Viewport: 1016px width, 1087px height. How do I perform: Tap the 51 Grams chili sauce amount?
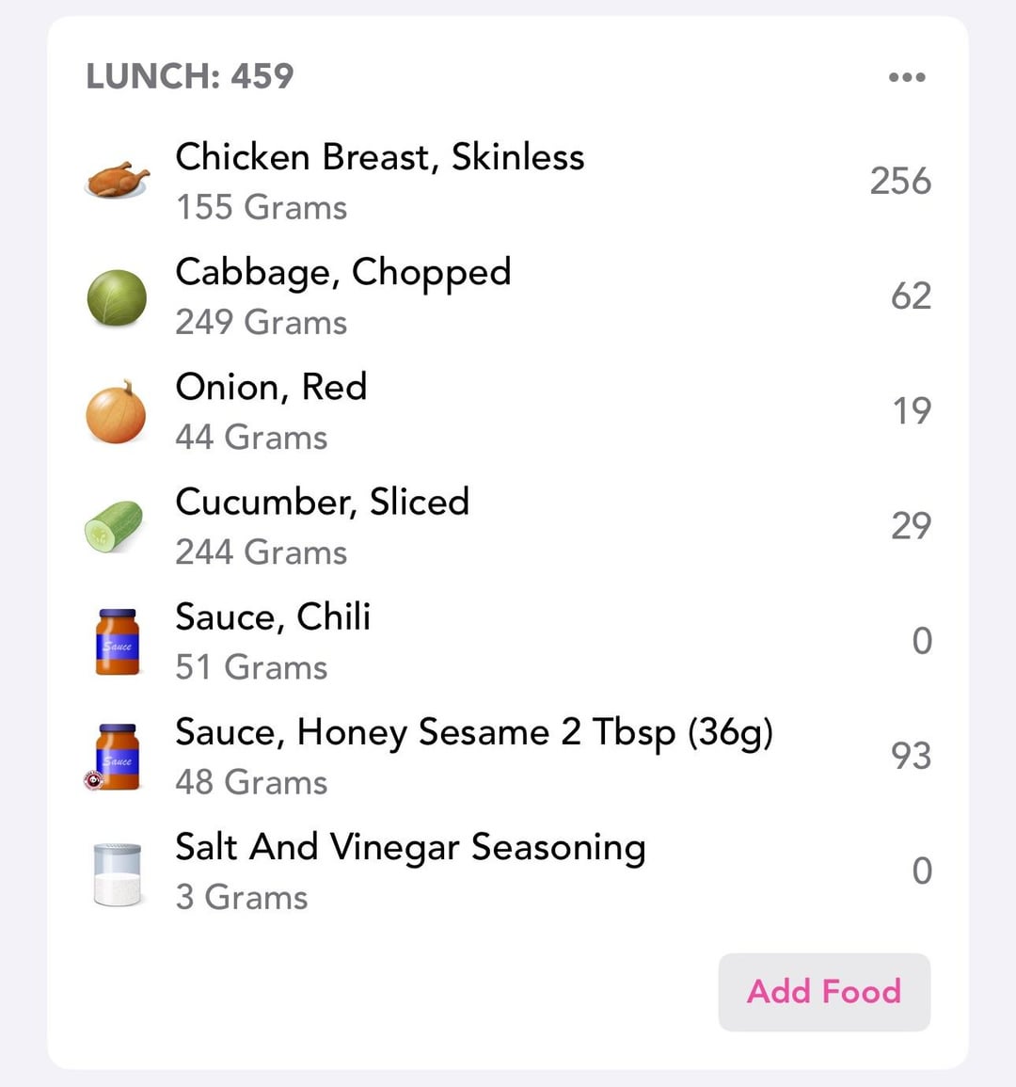tap(251, 667)
